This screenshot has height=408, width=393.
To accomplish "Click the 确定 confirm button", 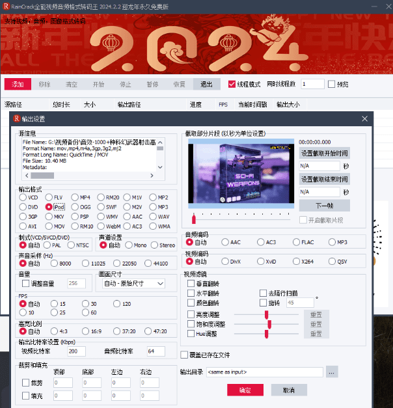I will coord(245,390).
